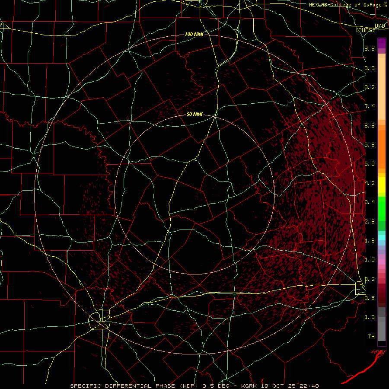Select the -0.5 scale label
The width and height of the screenshot is (389, 389).
click(x=368, y=298)
